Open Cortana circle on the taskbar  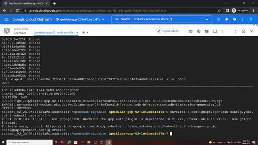coord(56,142)
